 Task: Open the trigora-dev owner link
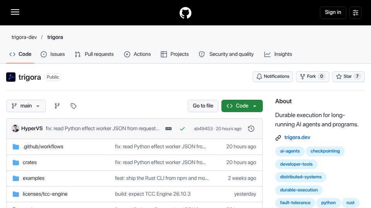(x=24, y=37)
